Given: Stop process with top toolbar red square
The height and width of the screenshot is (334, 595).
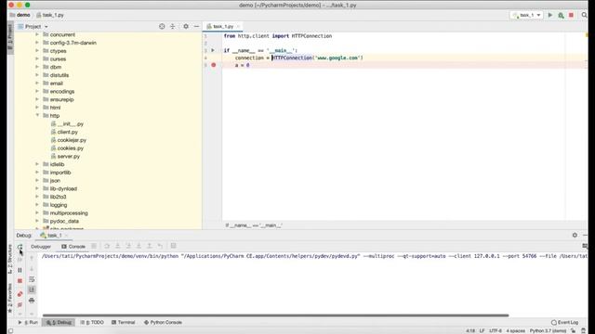Looking at the screenshot, I should [571, 15].
